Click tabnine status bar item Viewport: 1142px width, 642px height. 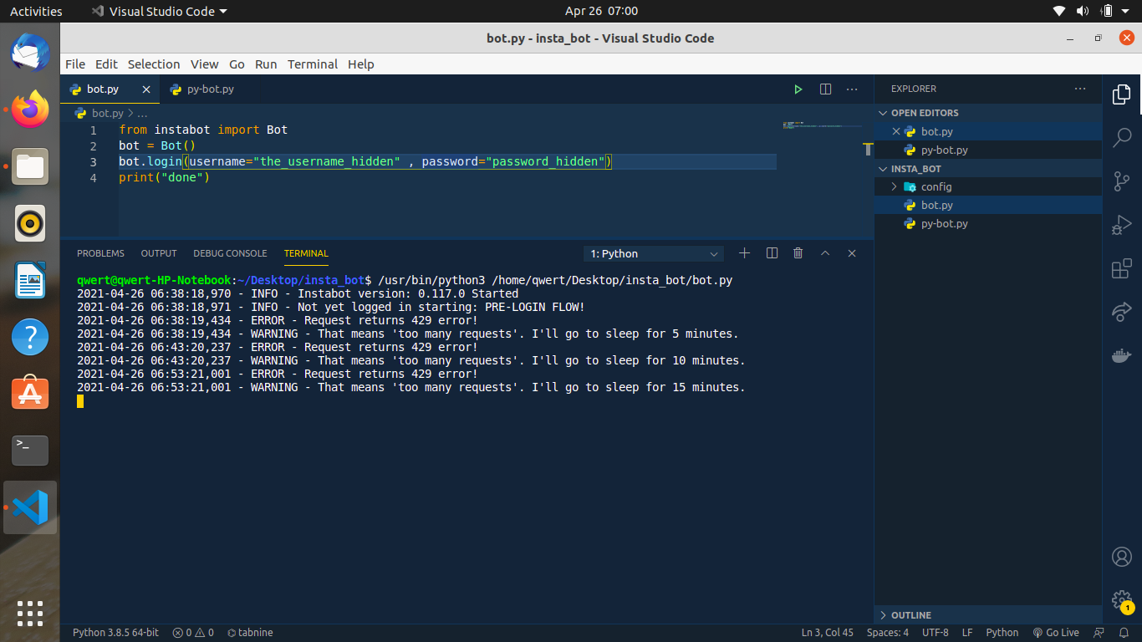point(250,633)
